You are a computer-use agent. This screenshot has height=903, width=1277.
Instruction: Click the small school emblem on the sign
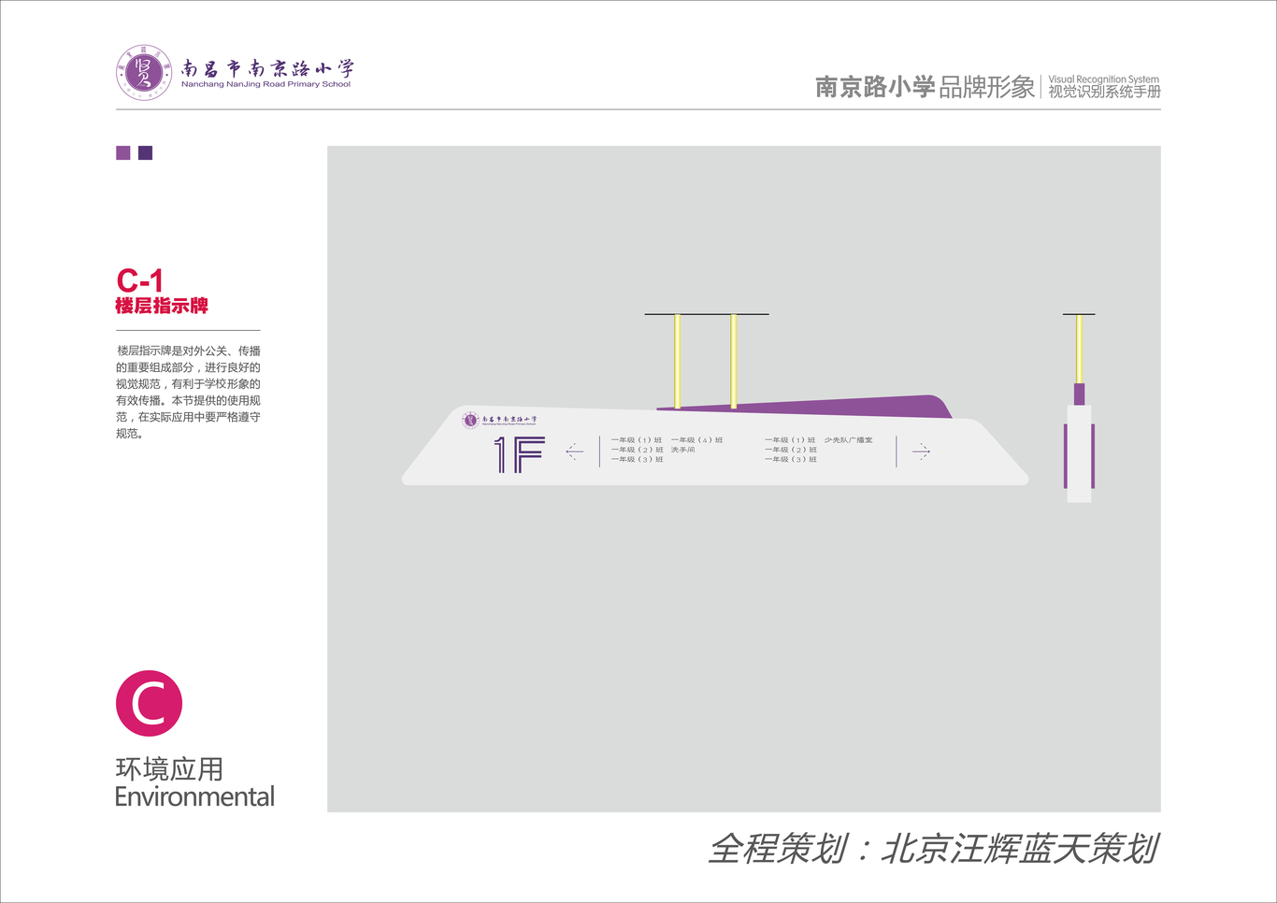tap(470, 421)
